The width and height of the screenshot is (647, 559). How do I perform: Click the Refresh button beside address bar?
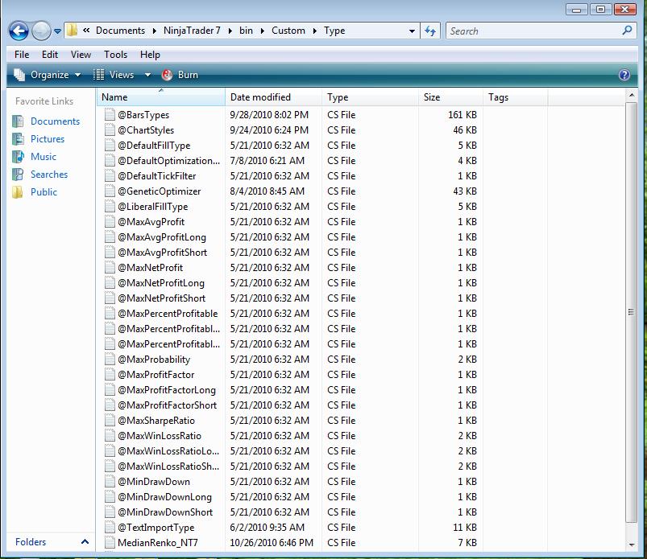(x=430, y=31)
